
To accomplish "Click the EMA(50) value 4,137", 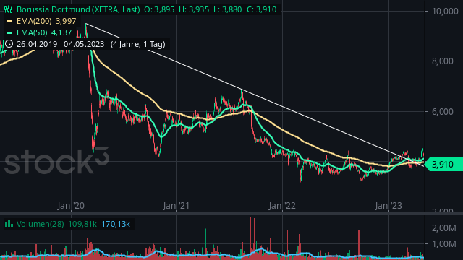I will [x=61, y=32].
